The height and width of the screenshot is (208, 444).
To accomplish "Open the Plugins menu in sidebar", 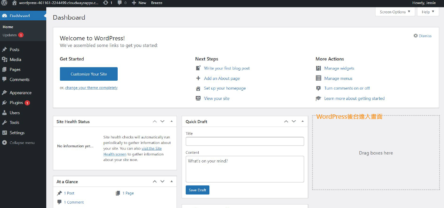I will [x=16, y=103].
